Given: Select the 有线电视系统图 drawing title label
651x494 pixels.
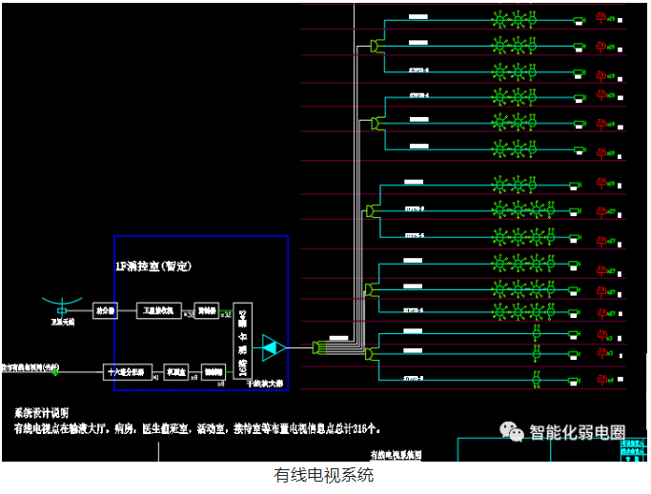Looking at the screenshot, I should point(396,456).
